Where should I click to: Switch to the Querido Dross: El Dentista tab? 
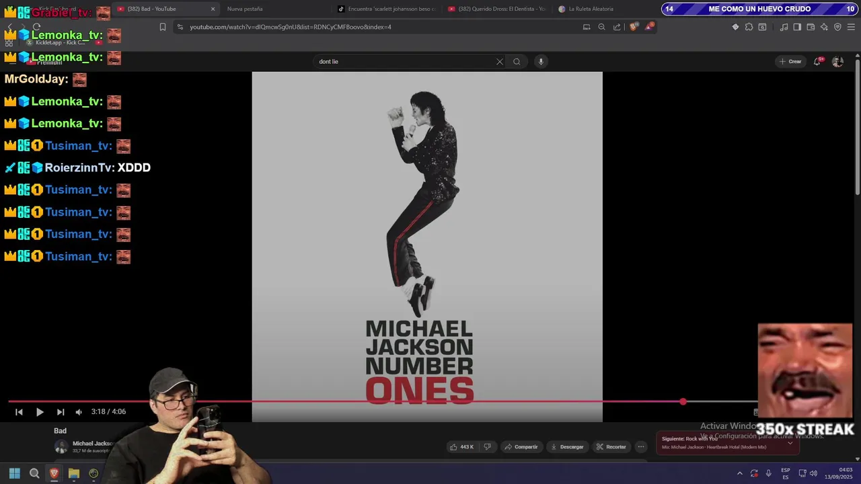[x=496, y=9]
